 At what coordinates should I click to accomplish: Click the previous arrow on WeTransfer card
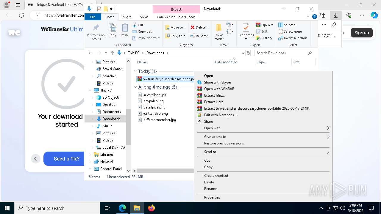[35, 159]
